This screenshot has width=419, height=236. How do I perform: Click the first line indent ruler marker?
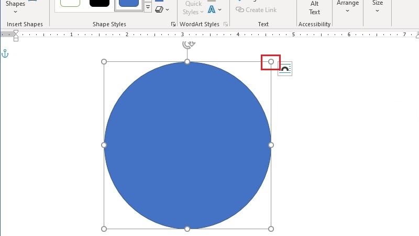click(16, 33)
